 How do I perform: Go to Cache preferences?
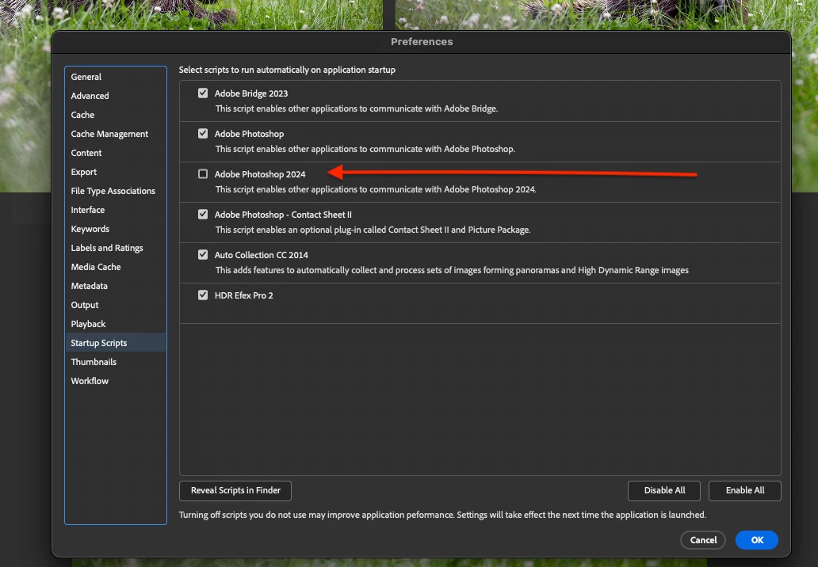pos(115,115)
